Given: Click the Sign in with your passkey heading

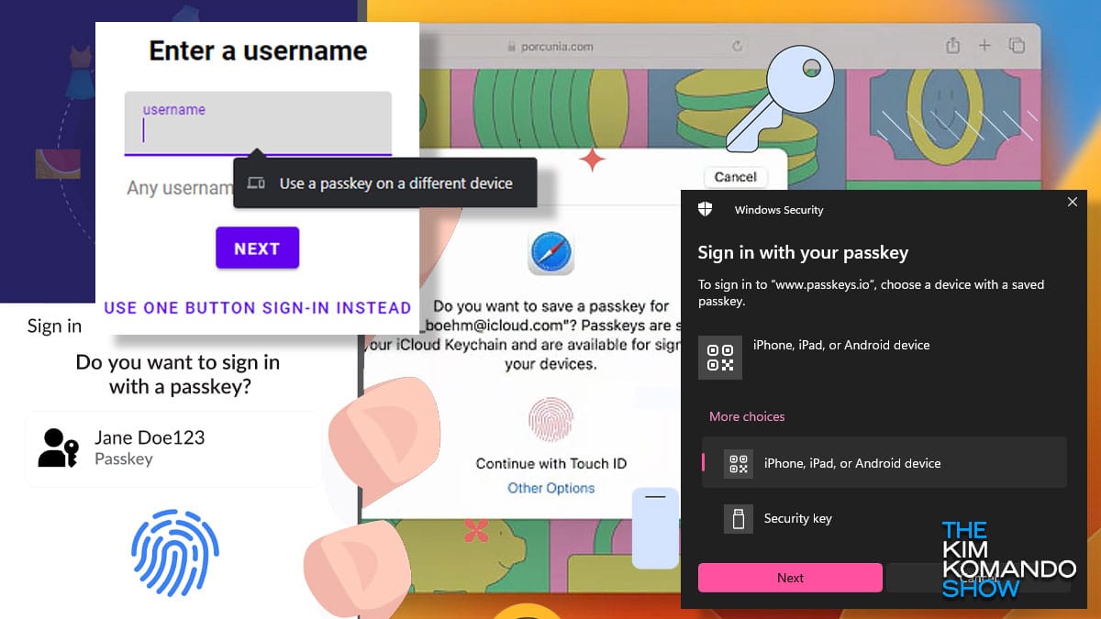Looking at the screenshot, I should point(803,252).
